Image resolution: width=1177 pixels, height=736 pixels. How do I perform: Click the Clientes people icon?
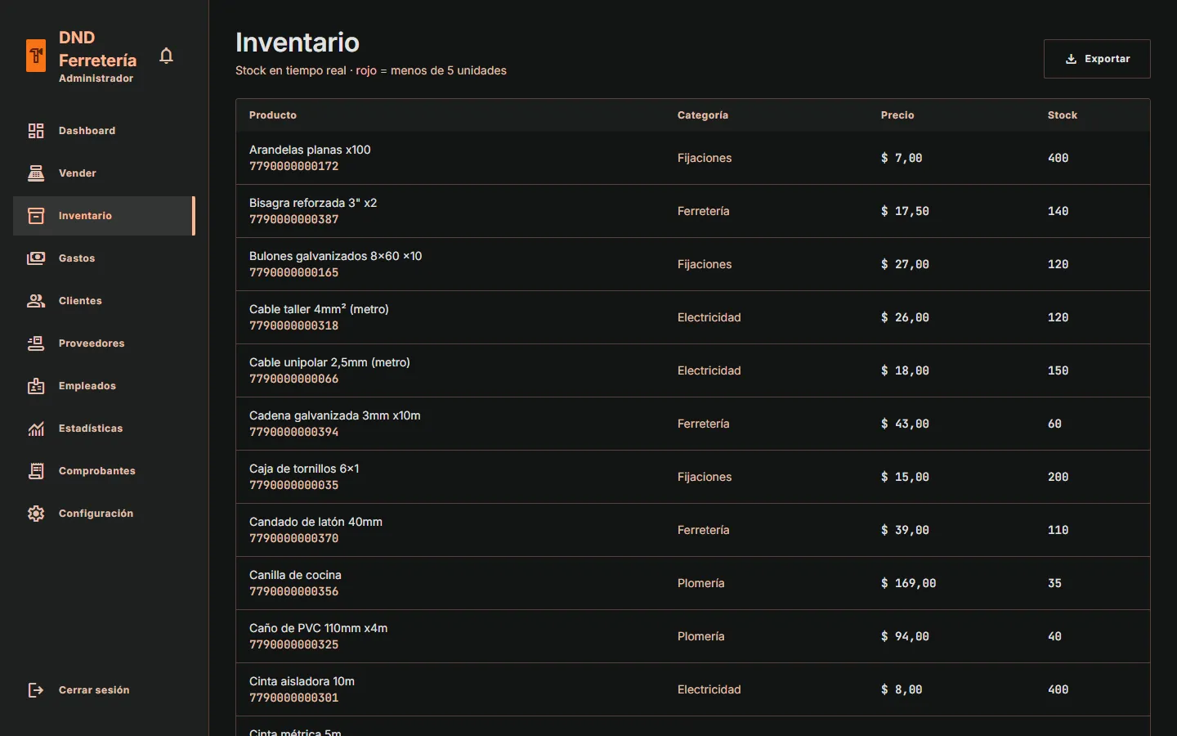tap(36, 301)
